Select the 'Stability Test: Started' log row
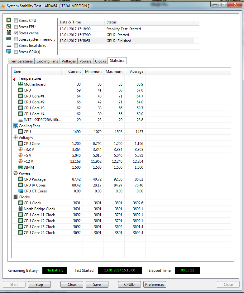 coord(127,29)
